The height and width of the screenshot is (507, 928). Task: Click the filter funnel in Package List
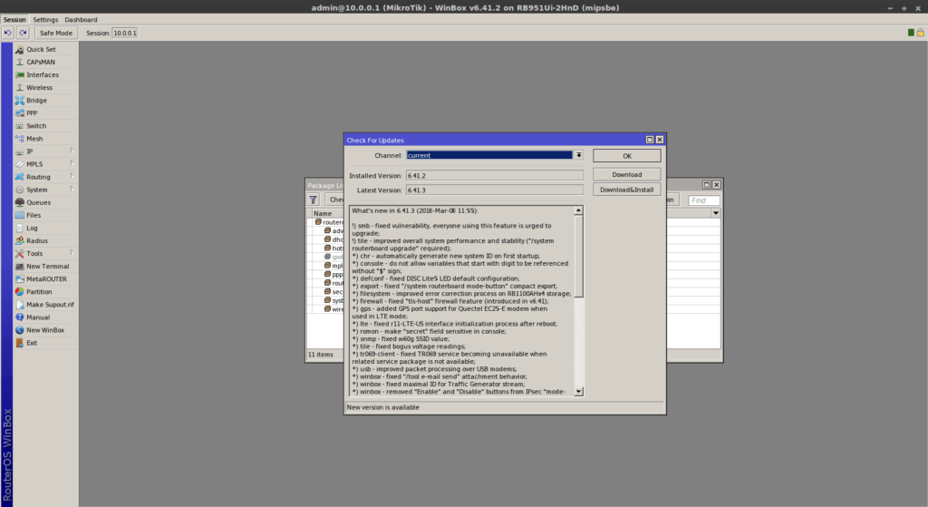[314, 200]
